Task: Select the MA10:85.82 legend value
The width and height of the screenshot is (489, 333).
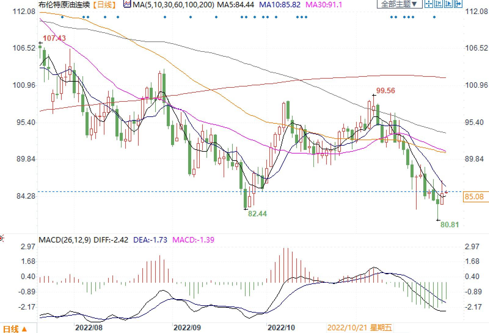Action: click(280, 5)
